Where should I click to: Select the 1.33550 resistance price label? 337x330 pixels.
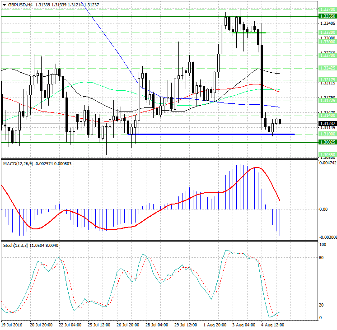coord(327,15)
